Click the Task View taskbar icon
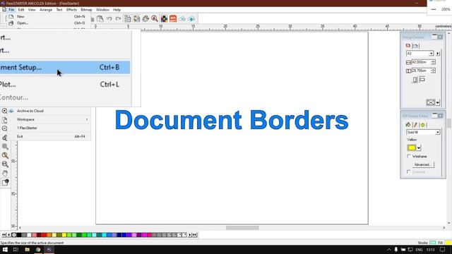452x254 pixels. click(x=16, y=249)
